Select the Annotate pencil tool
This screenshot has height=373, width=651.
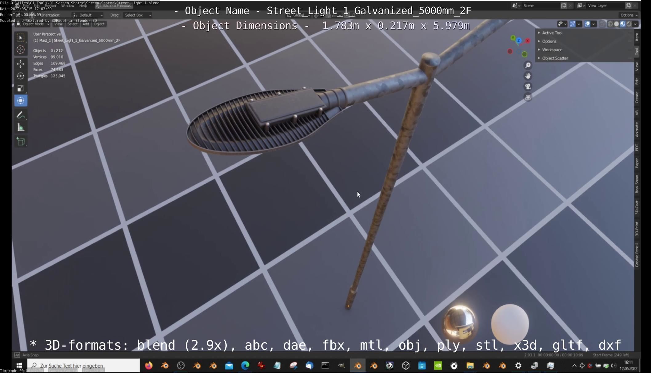21,115
